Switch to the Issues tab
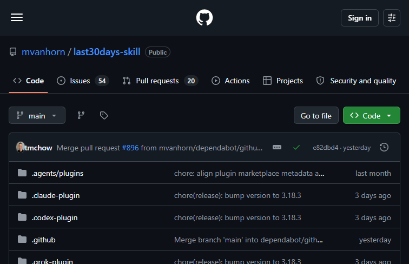This screenshot has height=264, width=409. coord(83,81)
